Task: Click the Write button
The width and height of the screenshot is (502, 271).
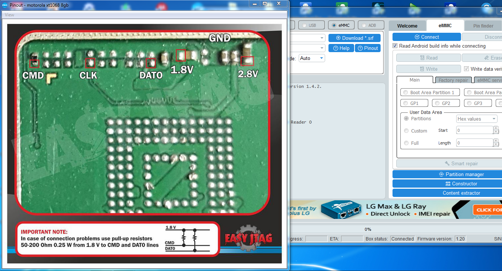Action: [x=428, y=69]
